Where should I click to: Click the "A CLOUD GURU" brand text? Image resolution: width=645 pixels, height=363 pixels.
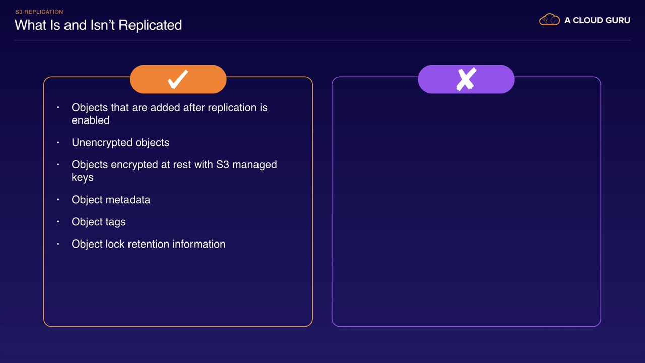(597, 20)
